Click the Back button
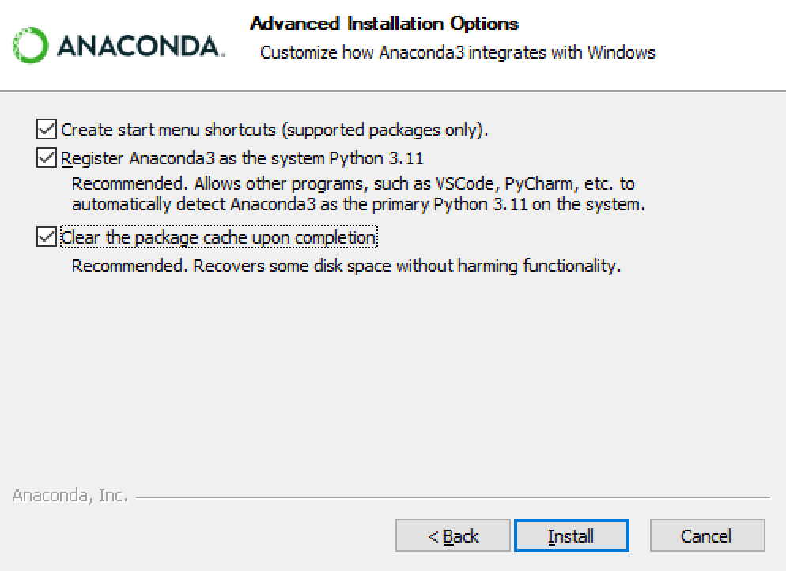This screenshot has width=786, height=571. (452, 535)
